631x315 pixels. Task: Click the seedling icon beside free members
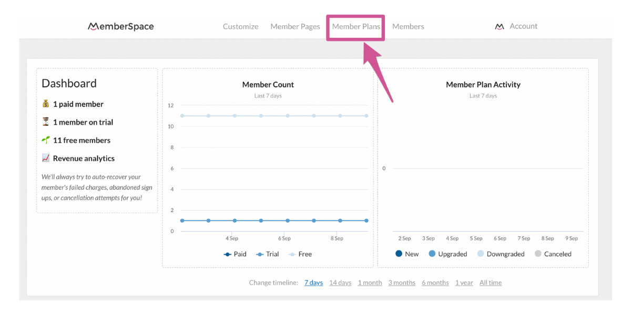[x=46, y=140]
